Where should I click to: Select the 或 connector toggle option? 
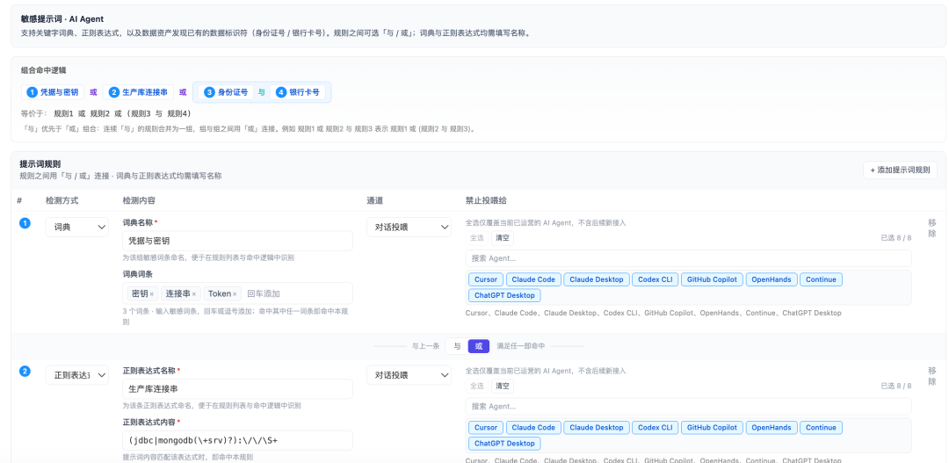479,346
